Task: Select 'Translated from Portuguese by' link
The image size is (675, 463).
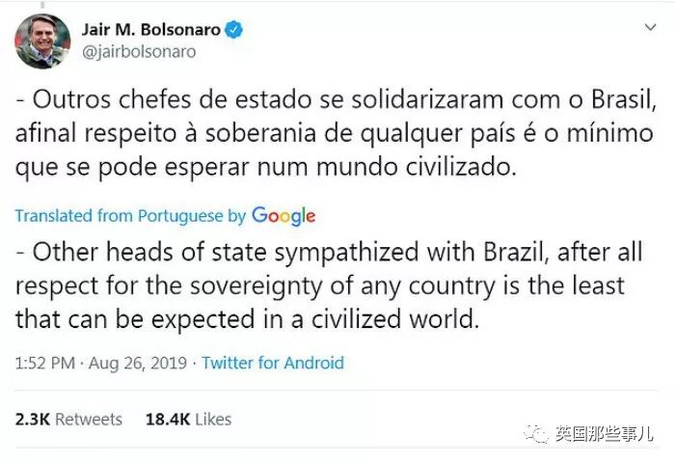Action: 130,216
